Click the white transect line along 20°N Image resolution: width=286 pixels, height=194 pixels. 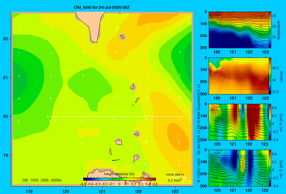tap(115, 116)
